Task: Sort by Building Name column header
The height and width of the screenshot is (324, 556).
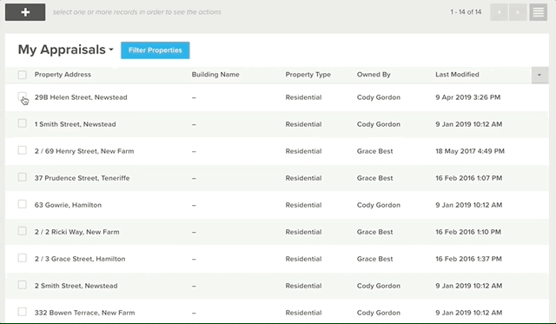Action: 215,75
